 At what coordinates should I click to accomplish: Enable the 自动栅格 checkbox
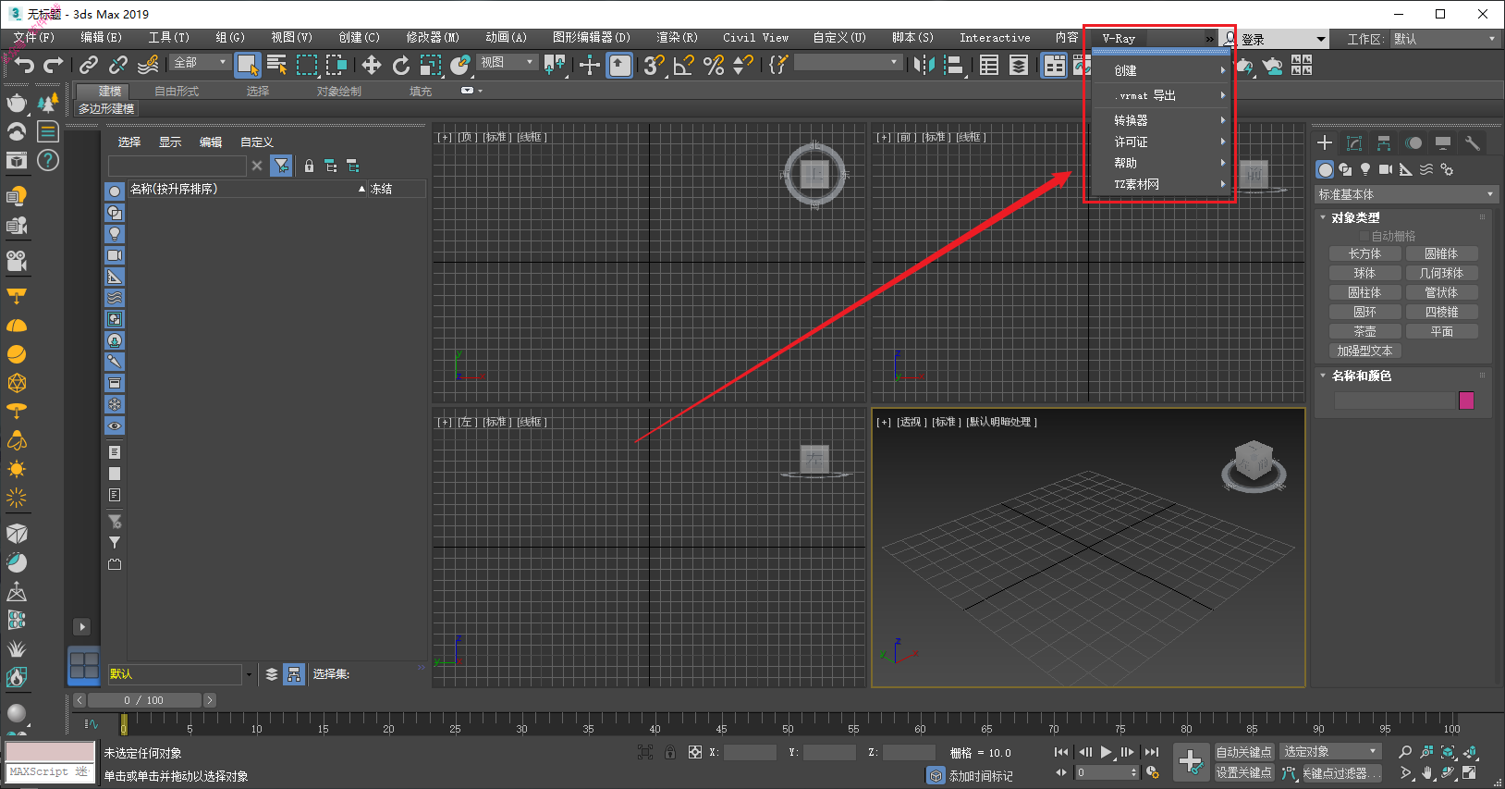click(x=1364, y=236)
